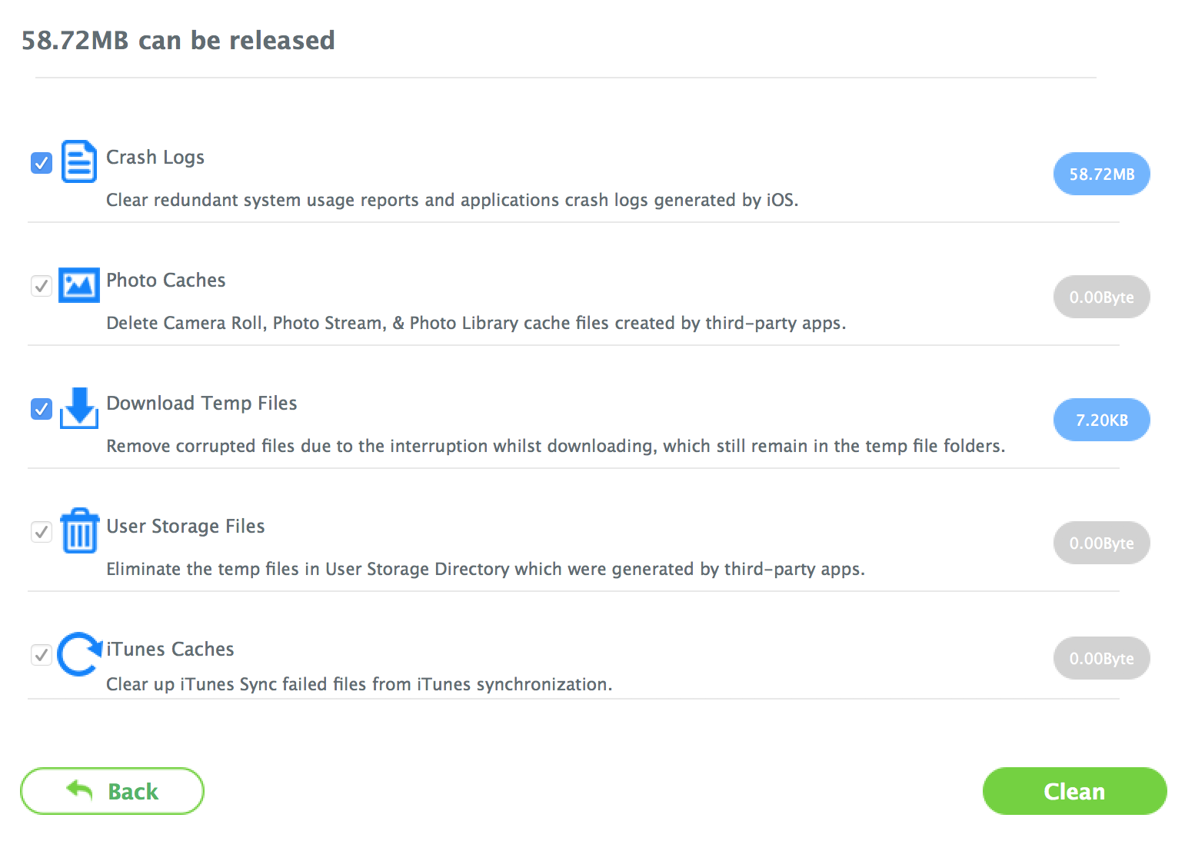Click the 58.72MB Crash Logs size badge
The image size is (1195, 841).
pyautogui.click(x=1101, y=175)
